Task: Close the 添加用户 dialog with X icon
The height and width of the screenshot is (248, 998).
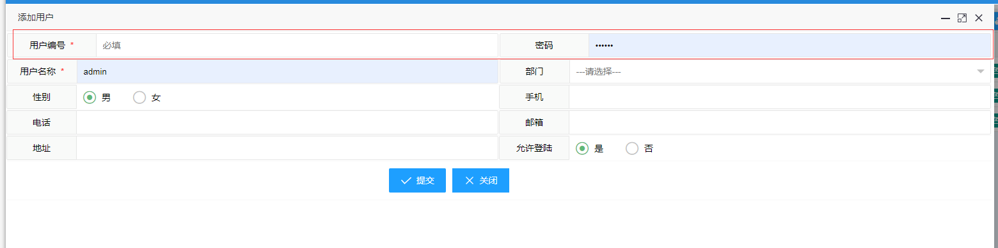Action: coord(978,18)
